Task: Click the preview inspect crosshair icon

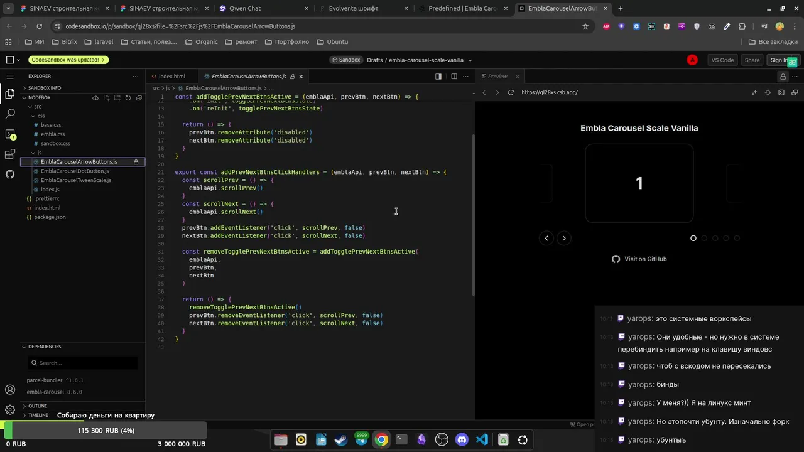Action: [x=768, y=92]
